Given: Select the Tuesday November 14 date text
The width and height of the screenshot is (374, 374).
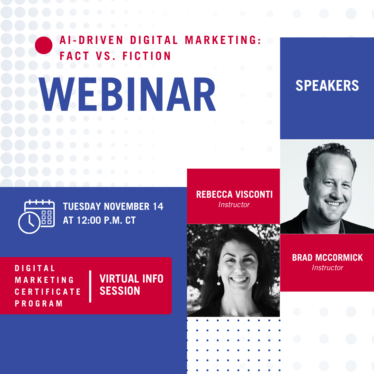Looking at the screenshot, I should [x=113, y=207].
